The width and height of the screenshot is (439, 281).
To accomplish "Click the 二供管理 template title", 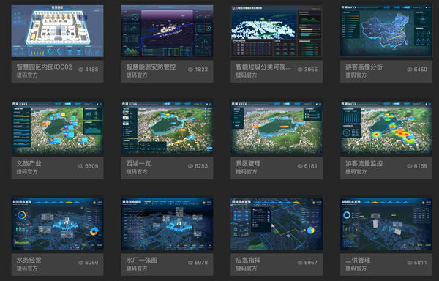I will pos(358,260).
